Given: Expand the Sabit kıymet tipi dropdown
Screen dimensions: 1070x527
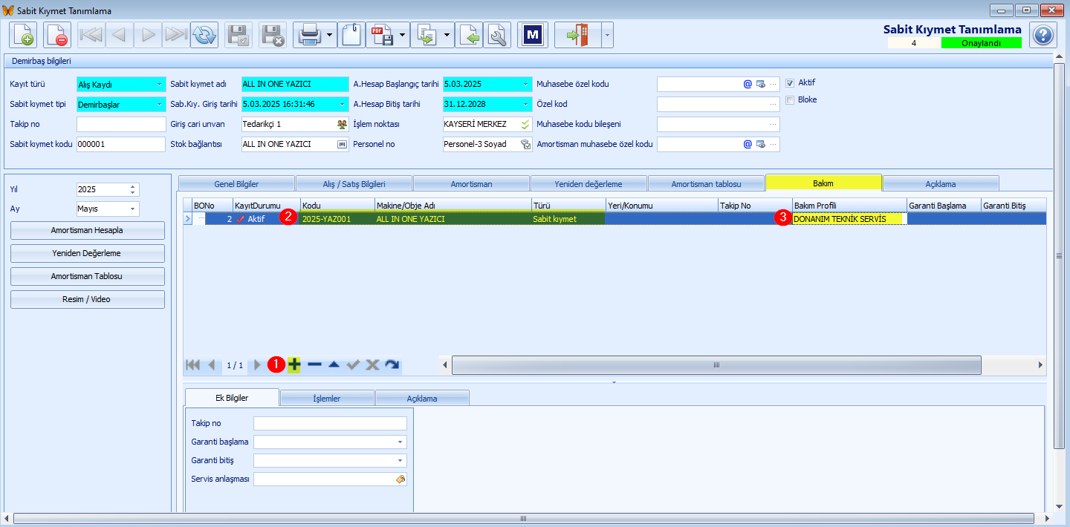Looking at the screenshot, I should [160, 104].
